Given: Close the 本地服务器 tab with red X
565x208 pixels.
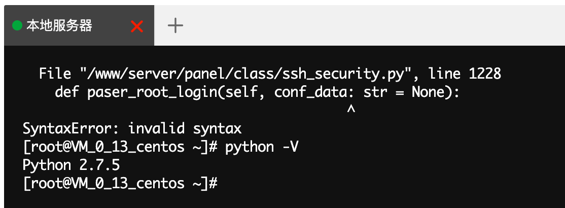Looking at the screenshot, I should click(137, 26).
